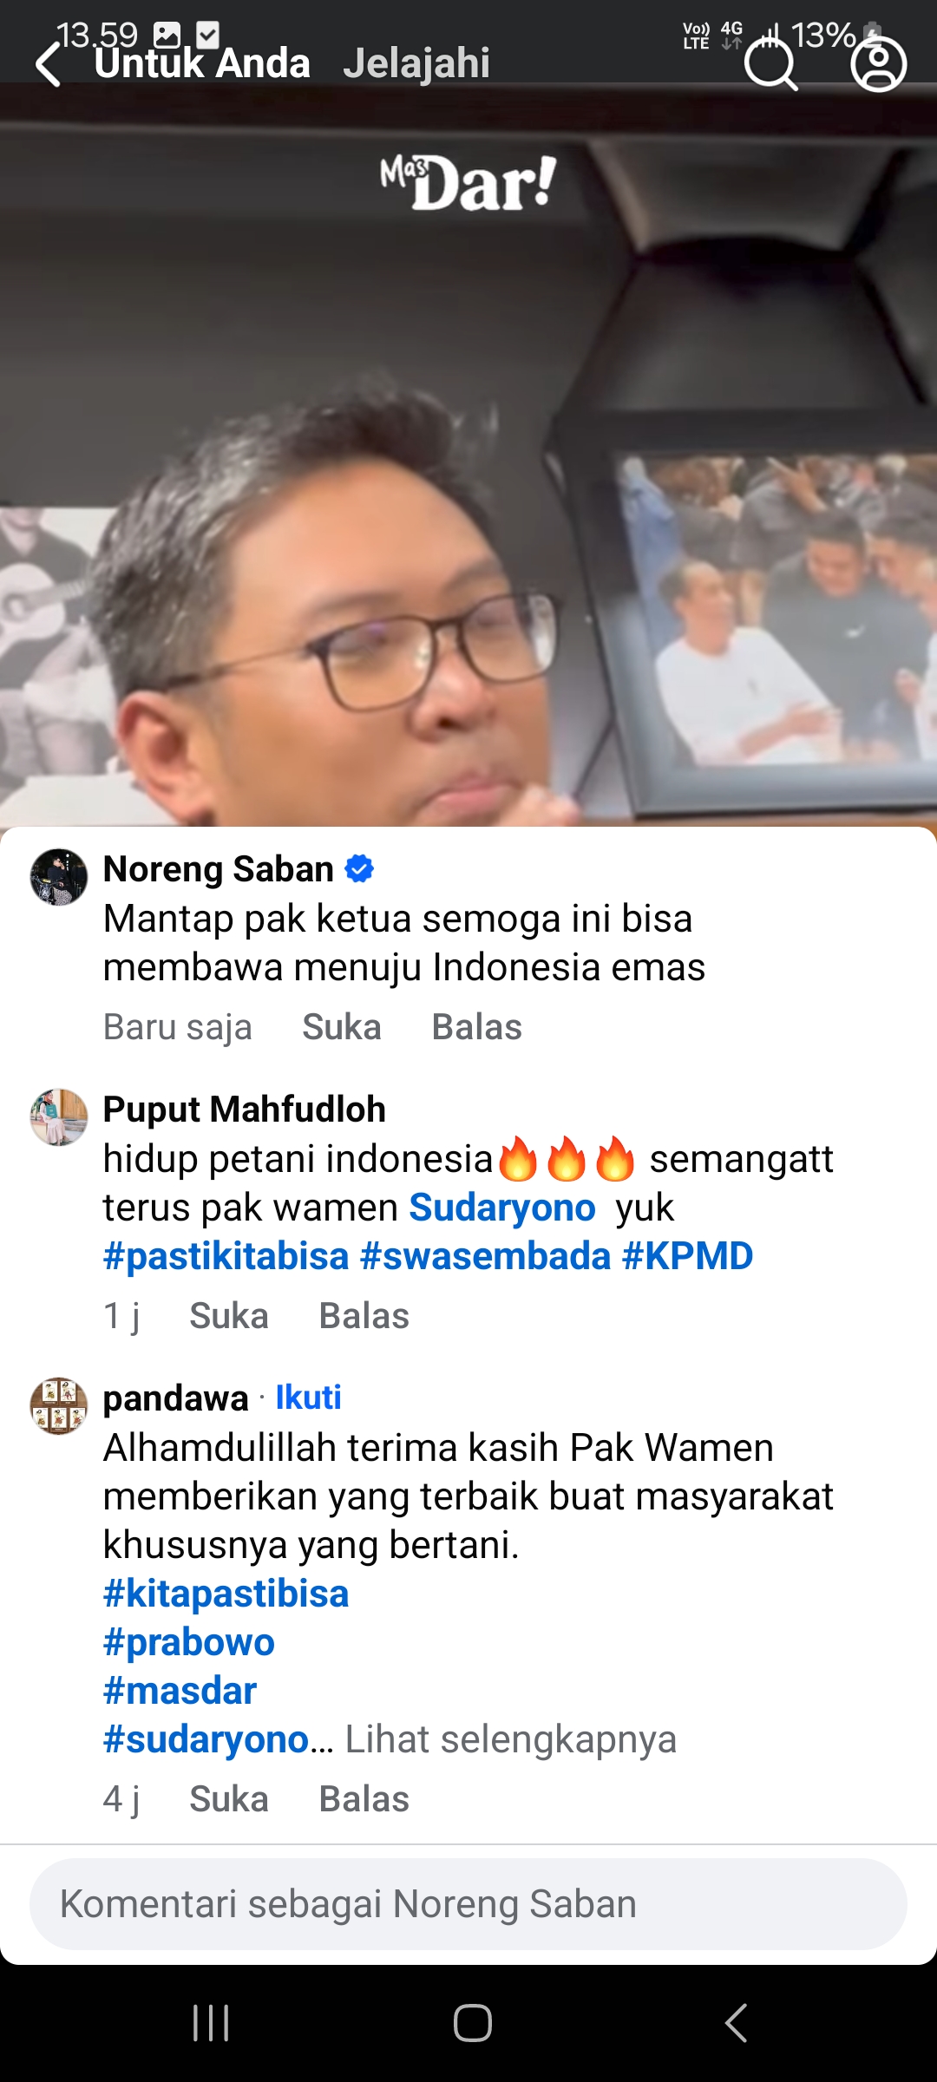Tap Android home navigation button
Viewport: 937px width, 2082px height.
(x=473, y=2023)
